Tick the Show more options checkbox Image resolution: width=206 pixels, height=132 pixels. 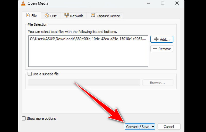pos(24,119)
